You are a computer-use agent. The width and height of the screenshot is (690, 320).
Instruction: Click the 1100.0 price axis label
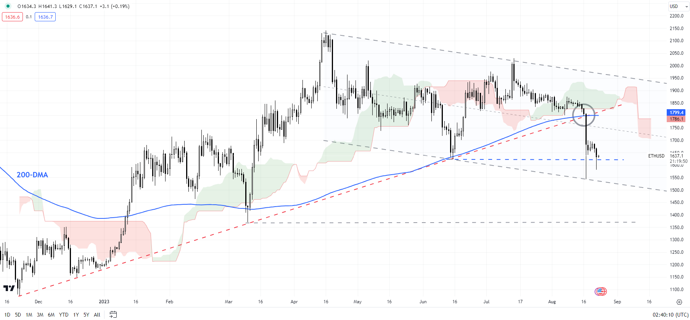coord(677,289)
